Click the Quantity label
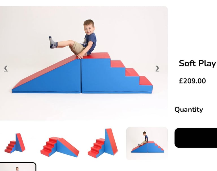The width and height of the screenshot is (217, 171). point(189,110)
